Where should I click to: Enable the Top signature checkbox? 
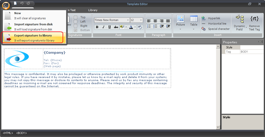coord(76,17)
